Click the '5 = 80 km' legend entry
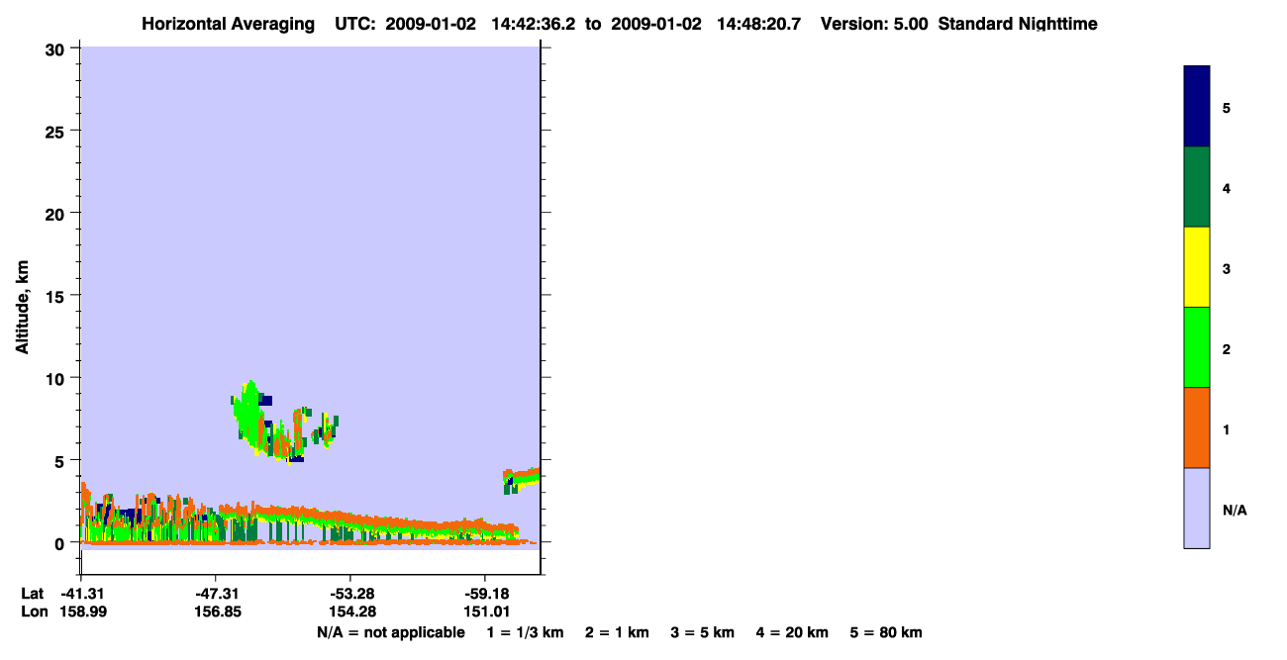1287x660 pixels. point(886,632)
